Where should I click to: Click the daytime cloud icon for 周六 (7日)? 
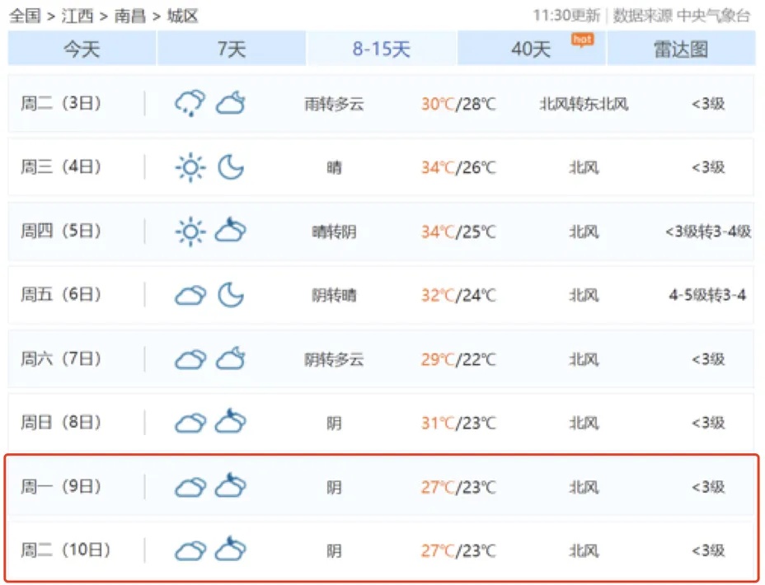(190, 359)
